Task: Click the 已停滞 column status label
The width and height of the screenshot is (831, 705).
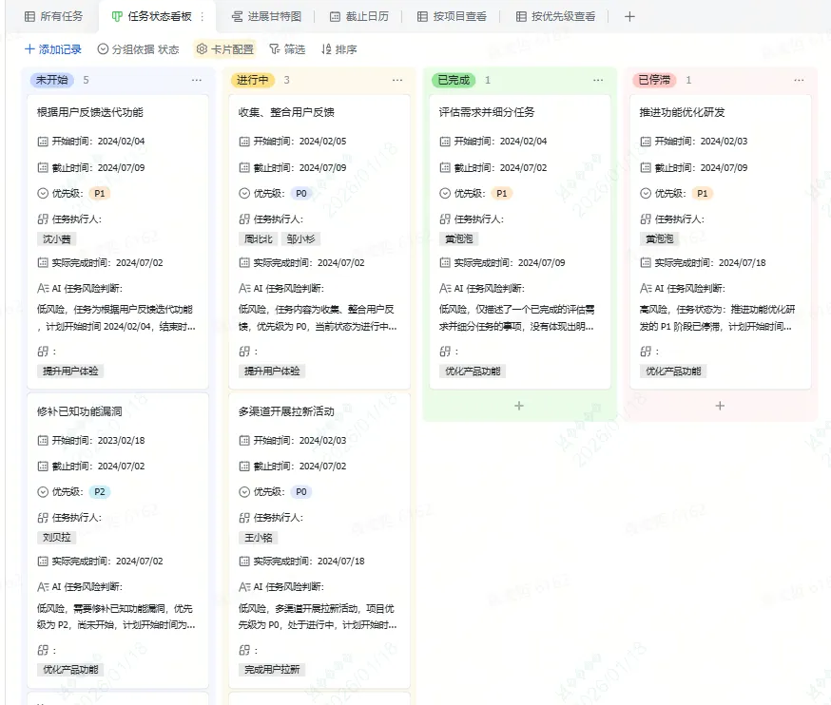Action: 654,80
